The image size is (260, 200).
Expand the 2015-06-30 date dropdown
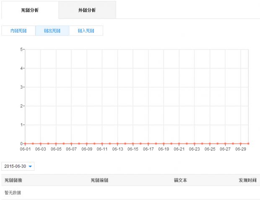(x=18, y=166)
